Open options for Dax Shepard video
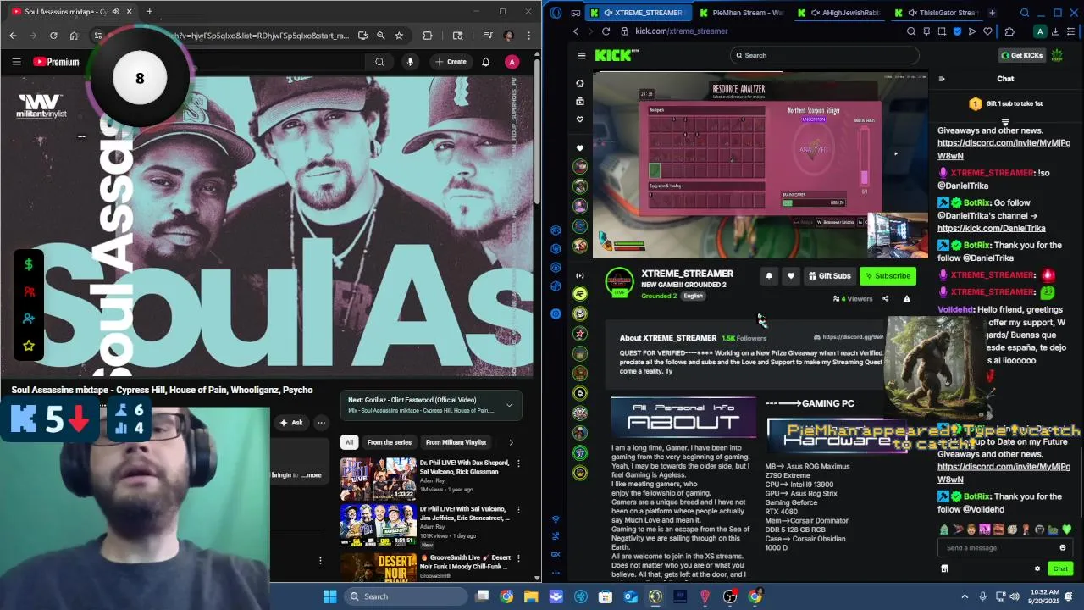Screen dimensions: 1084x610 pos(518,463)
